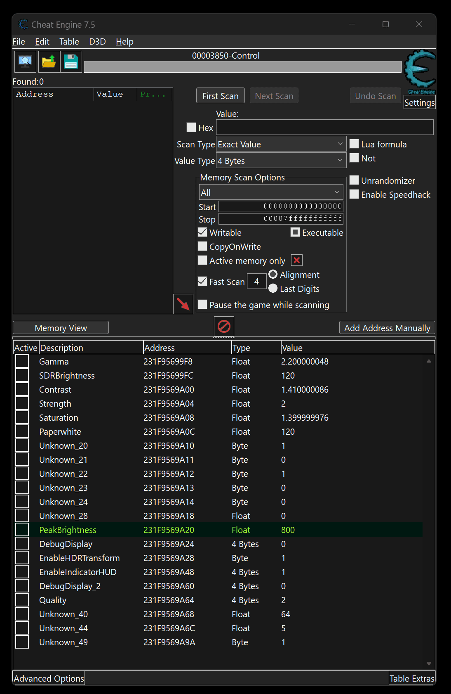Screen dimensions: 451x694
Task: Click address 231F9569A64
Action: [x=169, y=600]
